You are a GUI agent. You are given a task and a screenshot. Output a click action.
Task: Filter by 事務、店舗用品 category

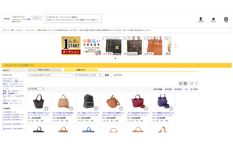(9, 93)
